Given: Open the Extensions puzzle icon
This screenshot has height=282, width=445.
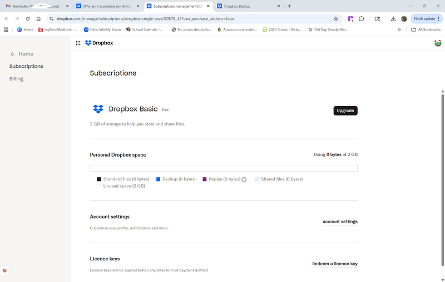Looking at the screenshot, I should (x=362, y=18).
